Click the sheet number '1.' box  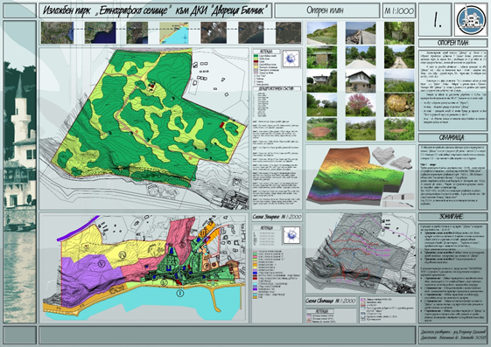click(435, 20)
